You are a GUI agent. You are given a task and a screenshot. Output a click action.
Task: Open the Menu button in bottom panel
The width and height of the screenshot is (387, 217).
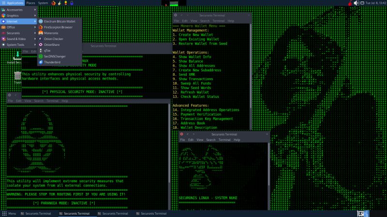tap(9, 214)
